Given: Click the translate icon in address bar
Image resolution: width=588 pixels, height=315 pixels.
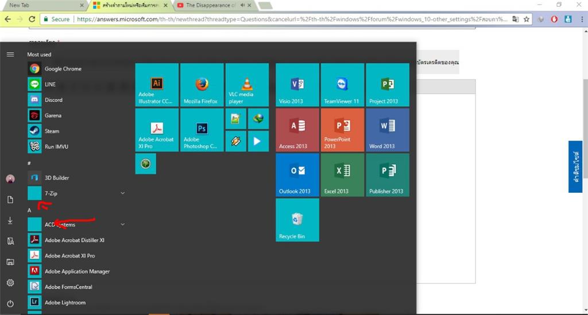Looking at the screenshot, I should click(516, 19).
